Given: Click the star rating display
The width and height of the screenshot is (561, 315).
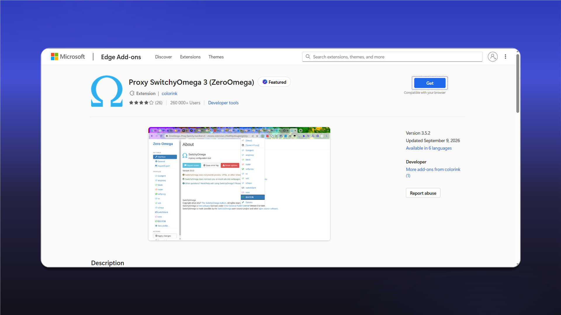Looking at the screenshot, I should (x=141, y=103).
